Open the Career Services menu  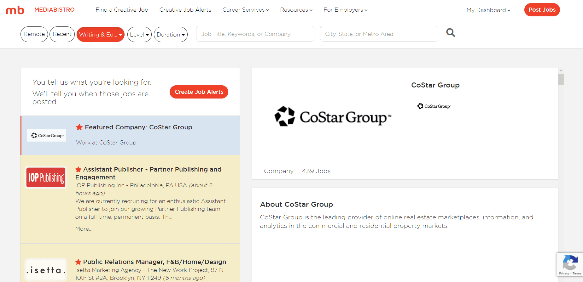point(246,10)
